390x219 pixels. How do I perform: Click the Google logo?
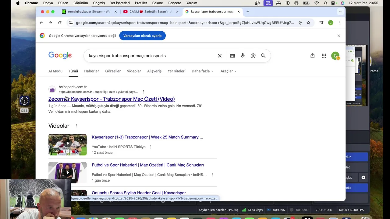pos(60,55)
